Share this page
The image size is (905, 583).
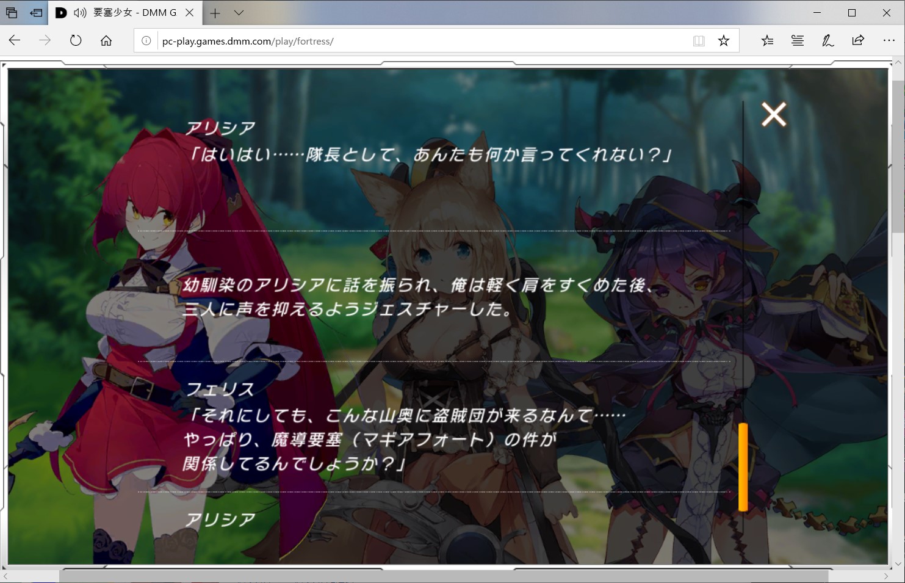[858, 41]
